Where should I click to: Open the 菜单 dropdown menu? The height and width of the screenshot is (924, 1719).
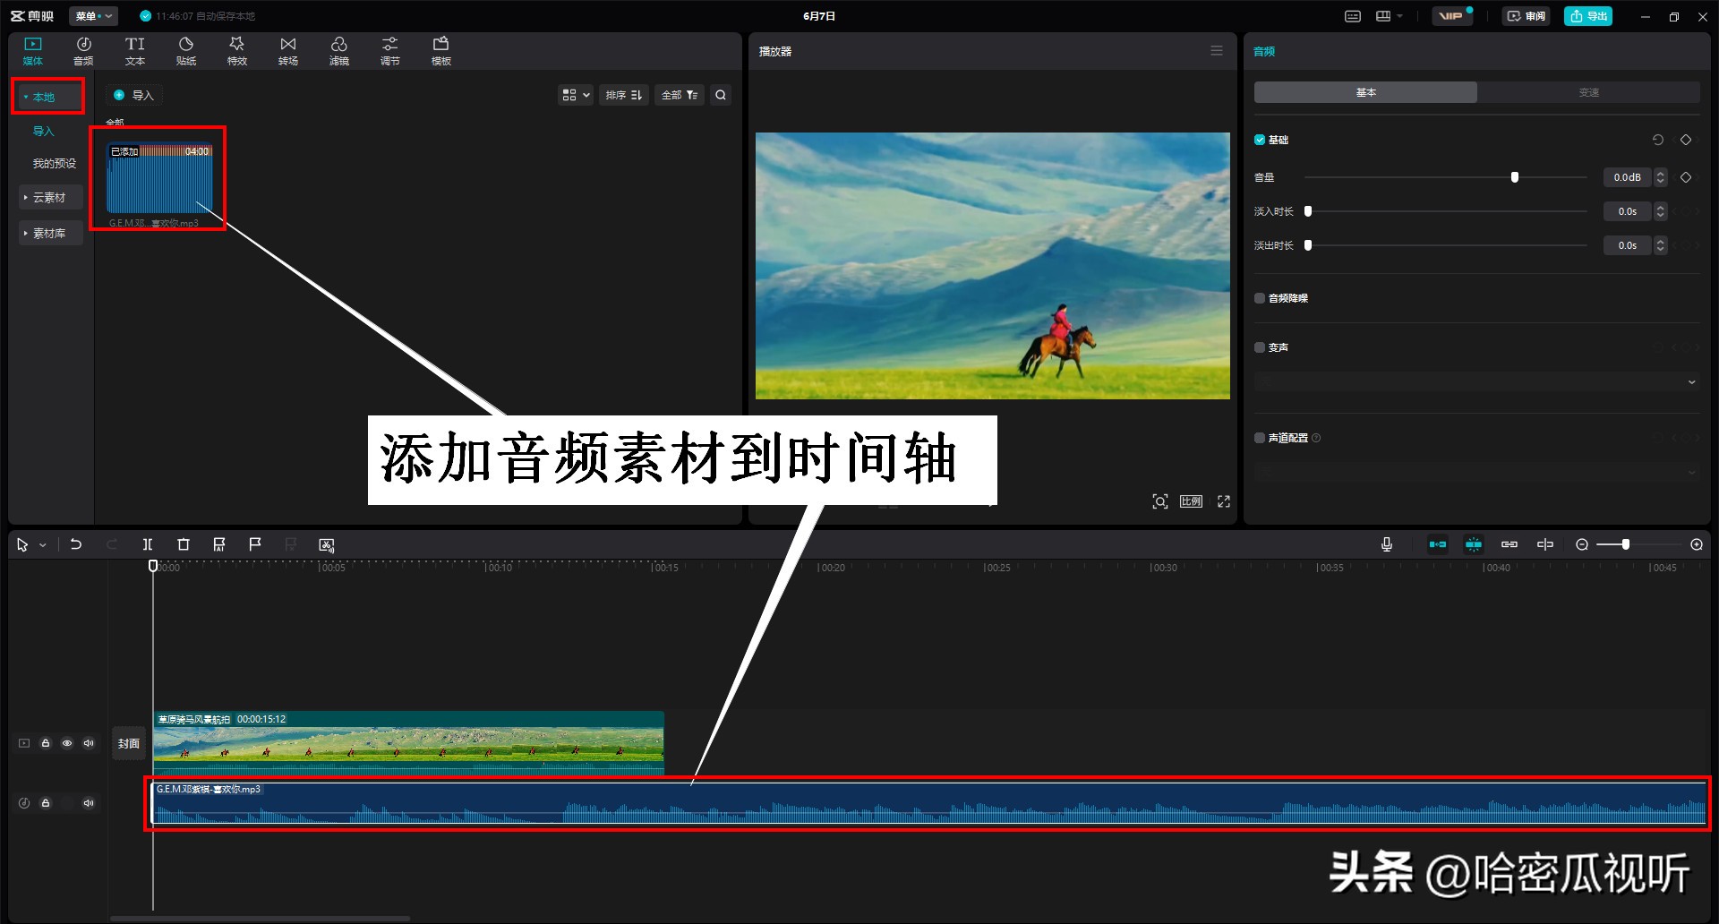pos(92,15)
